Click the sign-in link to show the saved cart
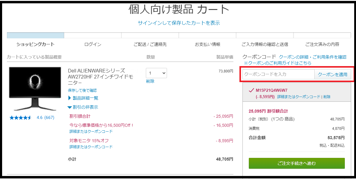 click(x=179, y=23)
